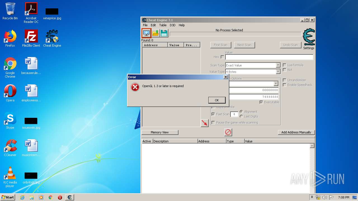Open the process list computer icon
The width and height of the screenshot is (358, 201).
click(x=146, y=33)
